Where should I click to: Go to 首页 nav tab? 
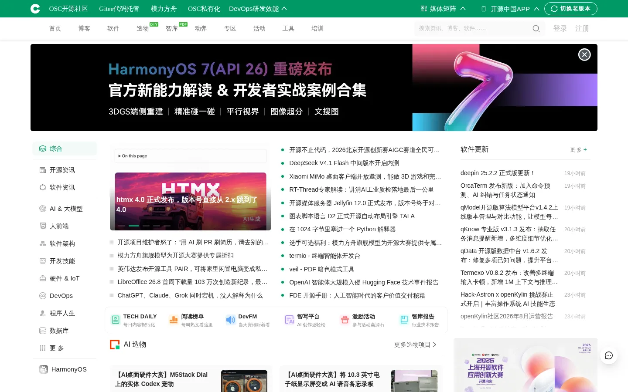click(x=55, y=28)
